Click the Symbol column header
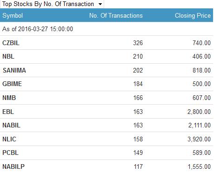Screen dimensions: 214x173 pos(13,15)
